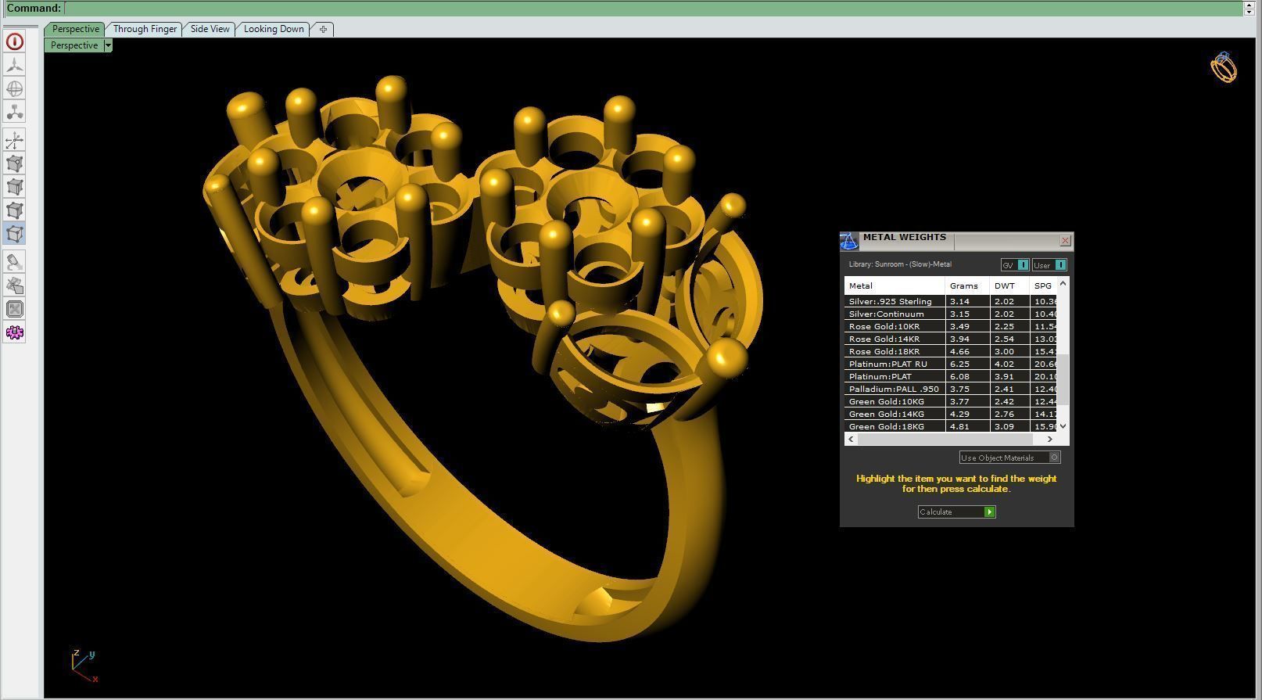The image size is (1262, 700).
Task: Click the Grams column header
Action: tap(967, 285)
